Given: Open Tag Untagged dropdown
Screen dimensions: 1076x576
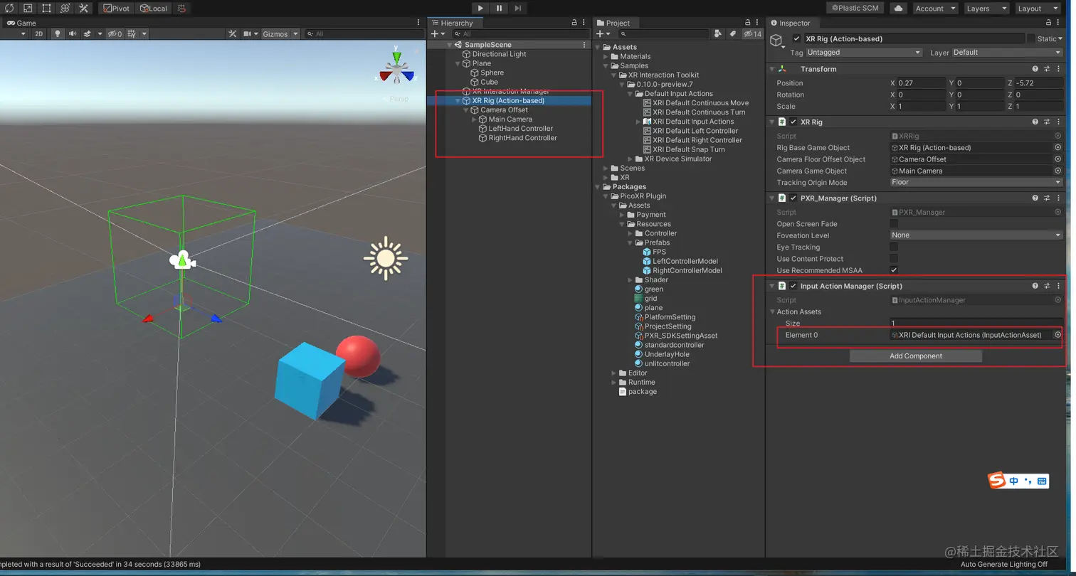Looking at the screenshot, I should [864, 52].
